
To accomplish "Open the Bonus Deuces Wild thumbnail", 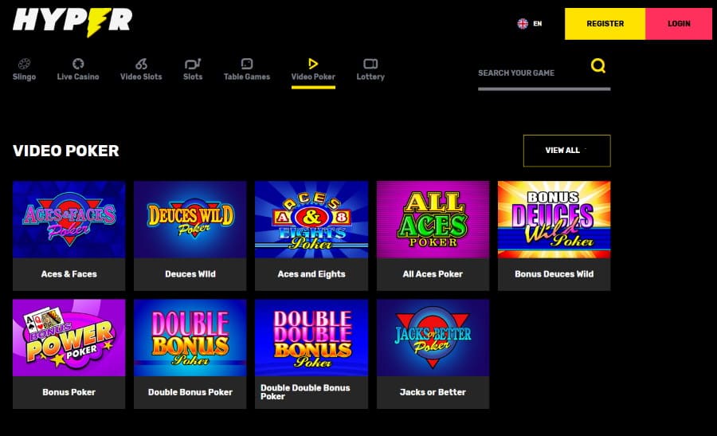I will (554, 220).
